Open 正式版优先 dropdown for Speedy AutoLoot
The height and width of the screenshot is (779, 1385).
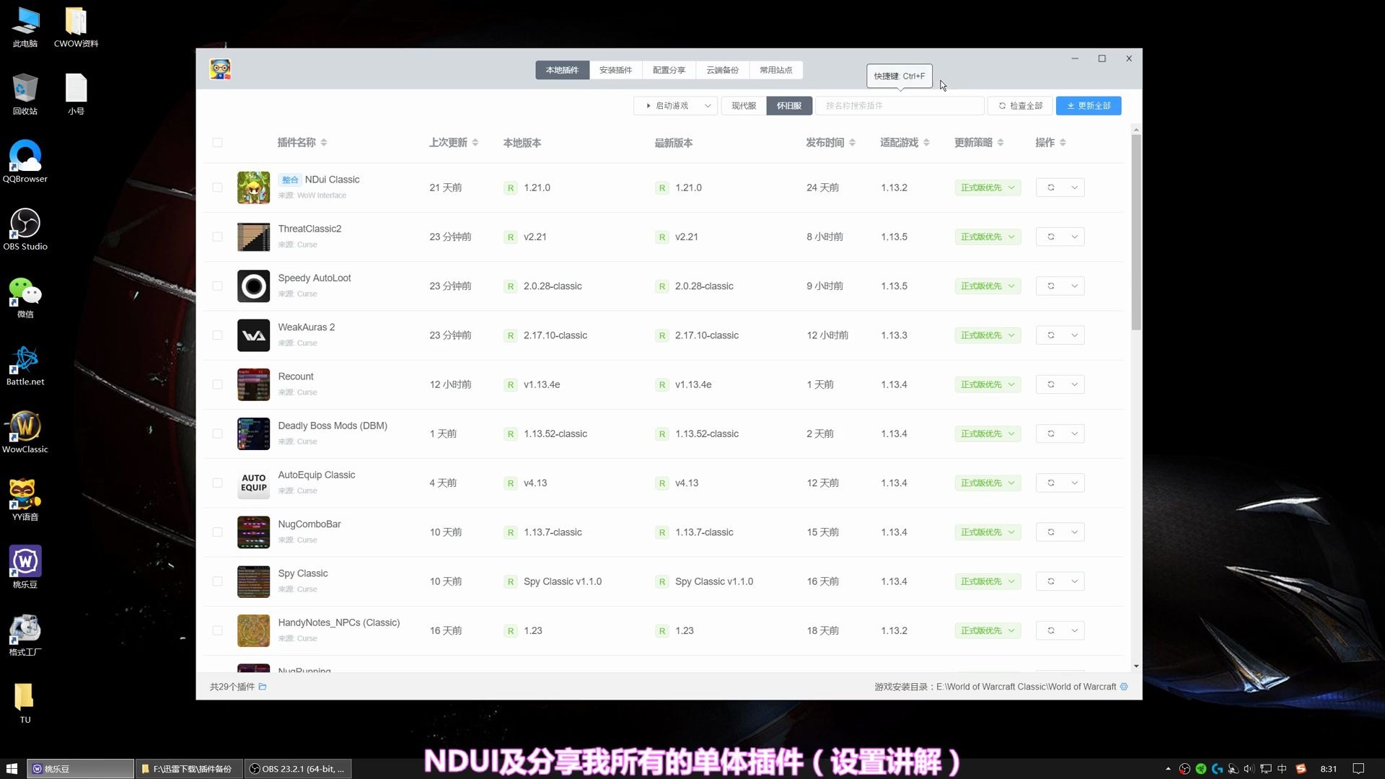[x=988, y=286]
